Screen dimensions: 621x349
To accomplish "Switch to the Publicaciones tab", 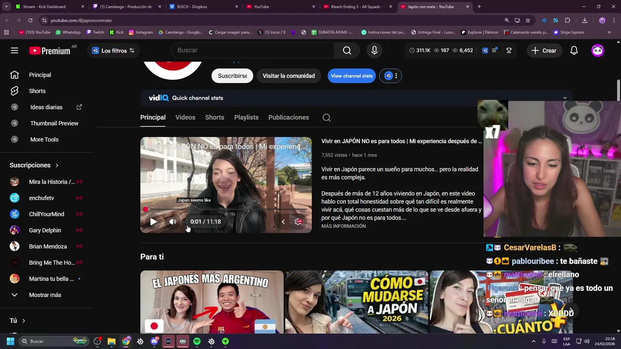I will (289, 117).
